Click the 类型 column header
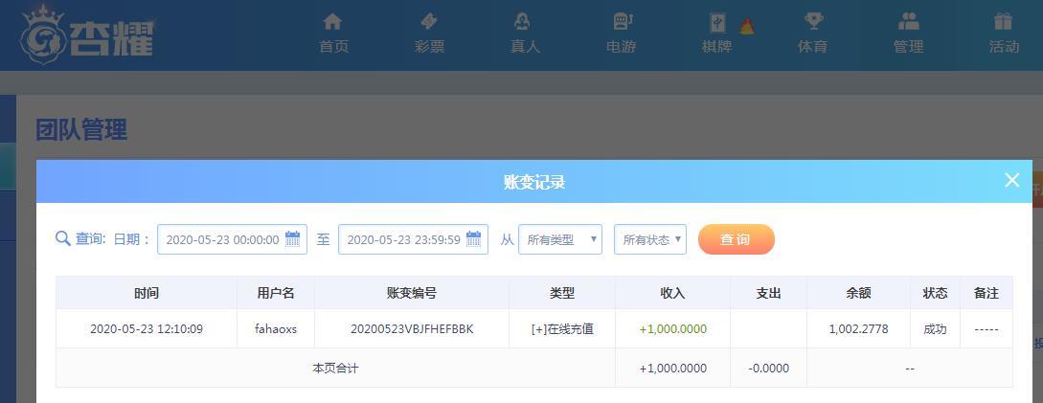Screen dimensions: 1043x403 click(562, 293)
